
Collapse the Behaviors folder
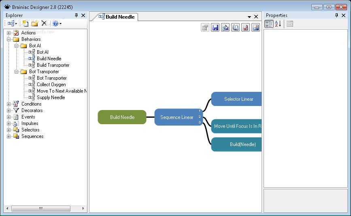(9, 39)
